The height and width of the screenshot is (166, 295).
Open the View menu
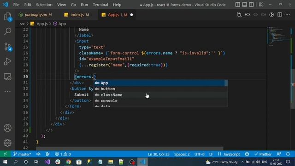pyautogui.click(x=61, y=5)
